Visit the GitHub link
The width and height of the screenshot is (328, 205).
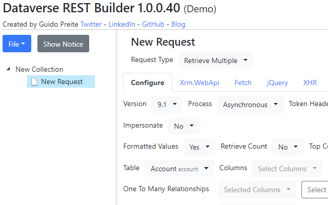click(x=153, y=24)
